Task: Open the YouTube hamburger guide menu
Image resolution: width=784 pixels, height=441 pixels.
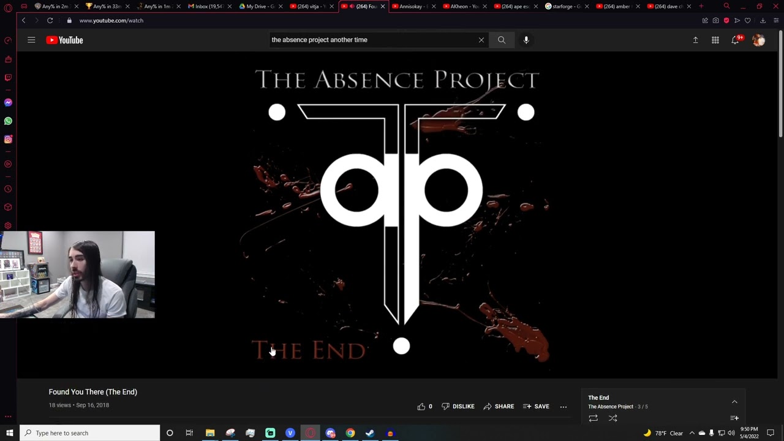Action: point(31,40)
